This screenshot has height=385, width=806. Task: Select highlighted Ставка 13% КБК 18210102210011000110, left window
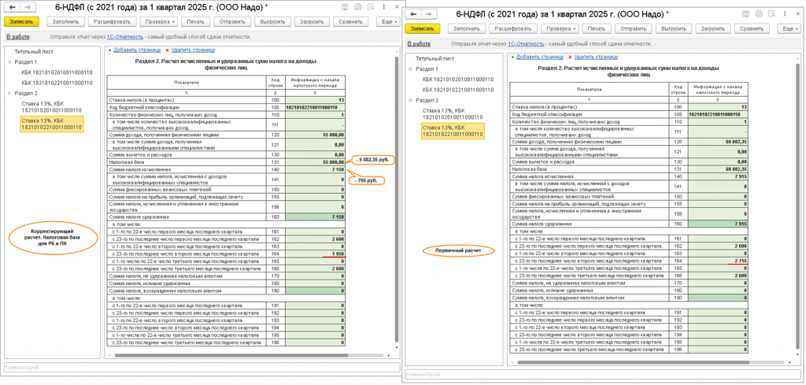point(51,124)
